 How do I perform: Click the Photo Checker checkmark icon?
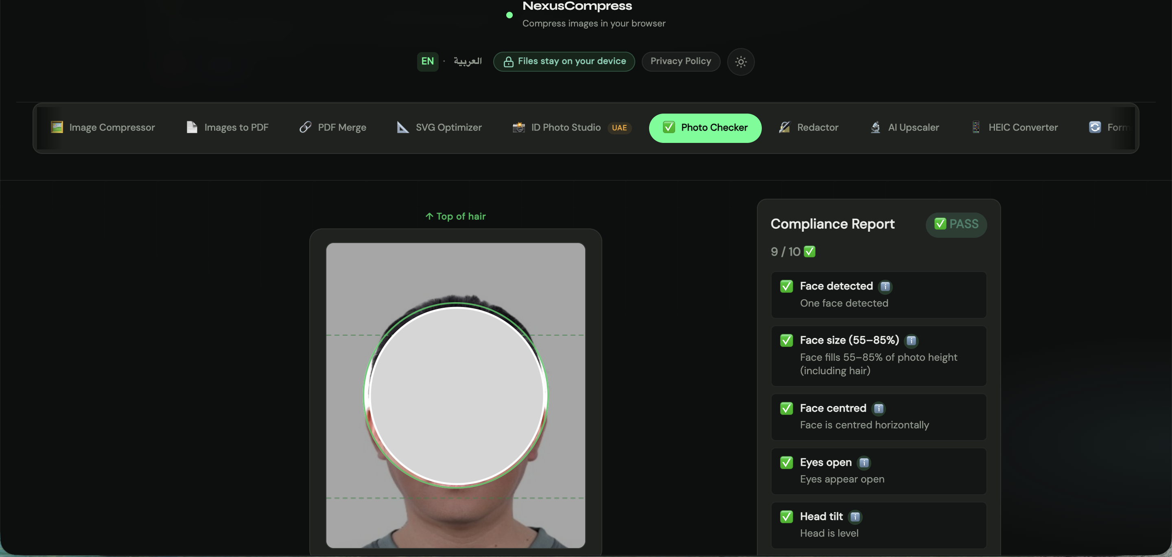coord(669,127)
